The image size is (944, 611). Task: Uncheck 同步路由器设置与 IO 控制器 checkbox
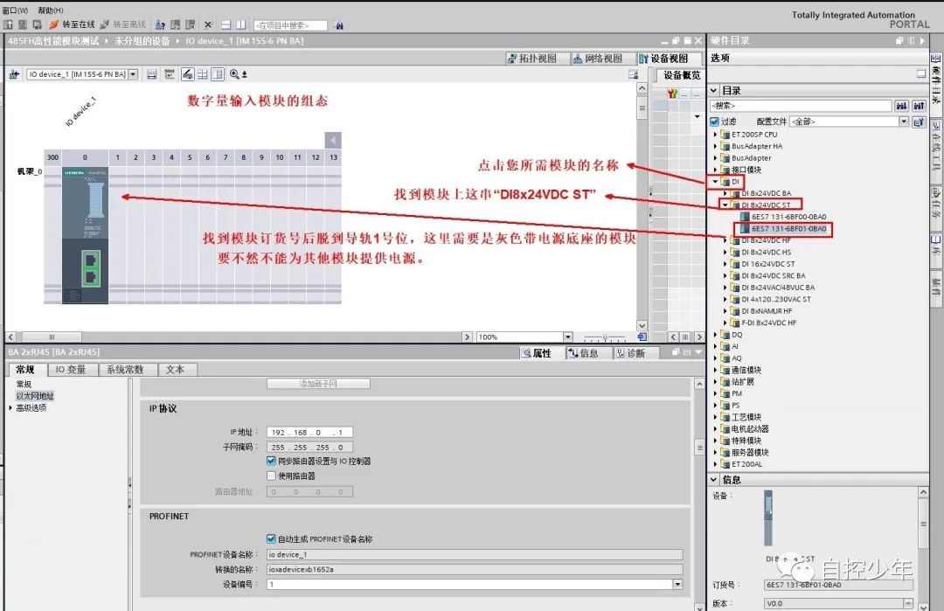[271, 462]
